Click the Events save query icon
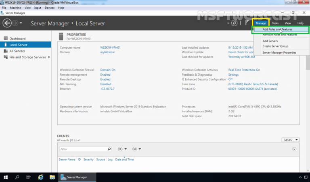 click(x=134, y=149)
